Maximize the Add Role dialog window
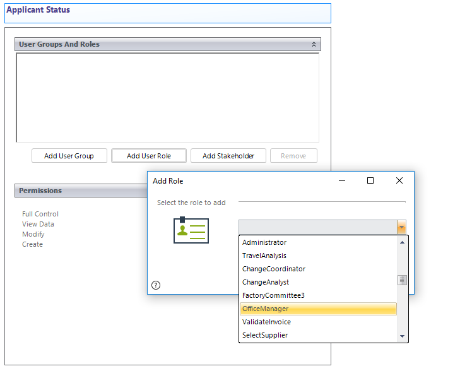This screenshot has width=472, height=371. [x=370, y=180]
